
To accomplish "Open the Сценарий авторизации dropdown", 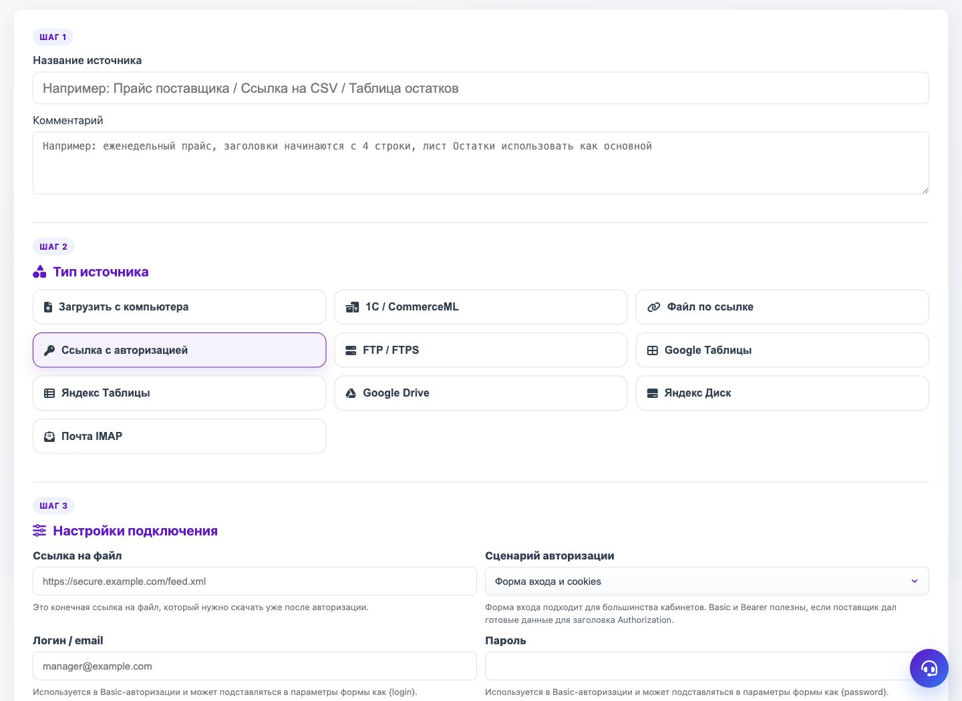I will pyautogui.click(x=707, y=581).
